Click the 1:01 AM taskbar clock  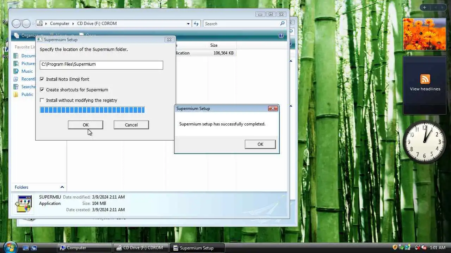click(x=438, y=248)
